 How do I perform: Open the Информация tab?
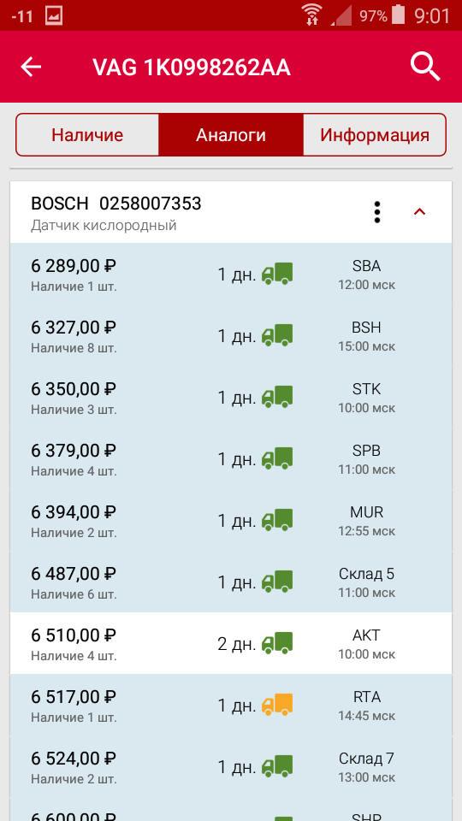coord(375,135)
